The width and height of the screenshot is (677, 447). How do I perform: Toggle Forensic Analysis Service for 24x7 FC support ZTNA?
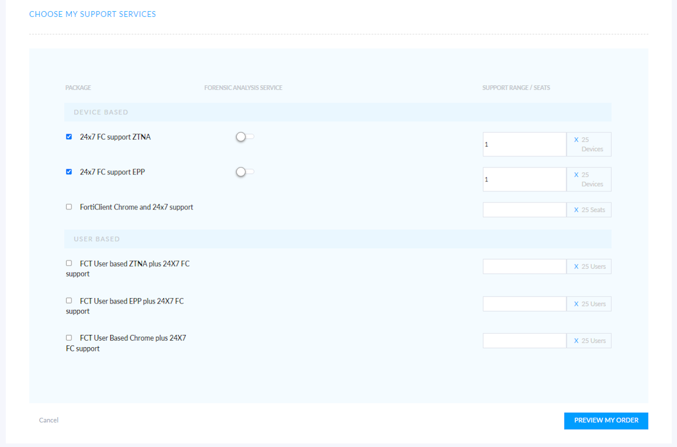(x=244, y=137)
